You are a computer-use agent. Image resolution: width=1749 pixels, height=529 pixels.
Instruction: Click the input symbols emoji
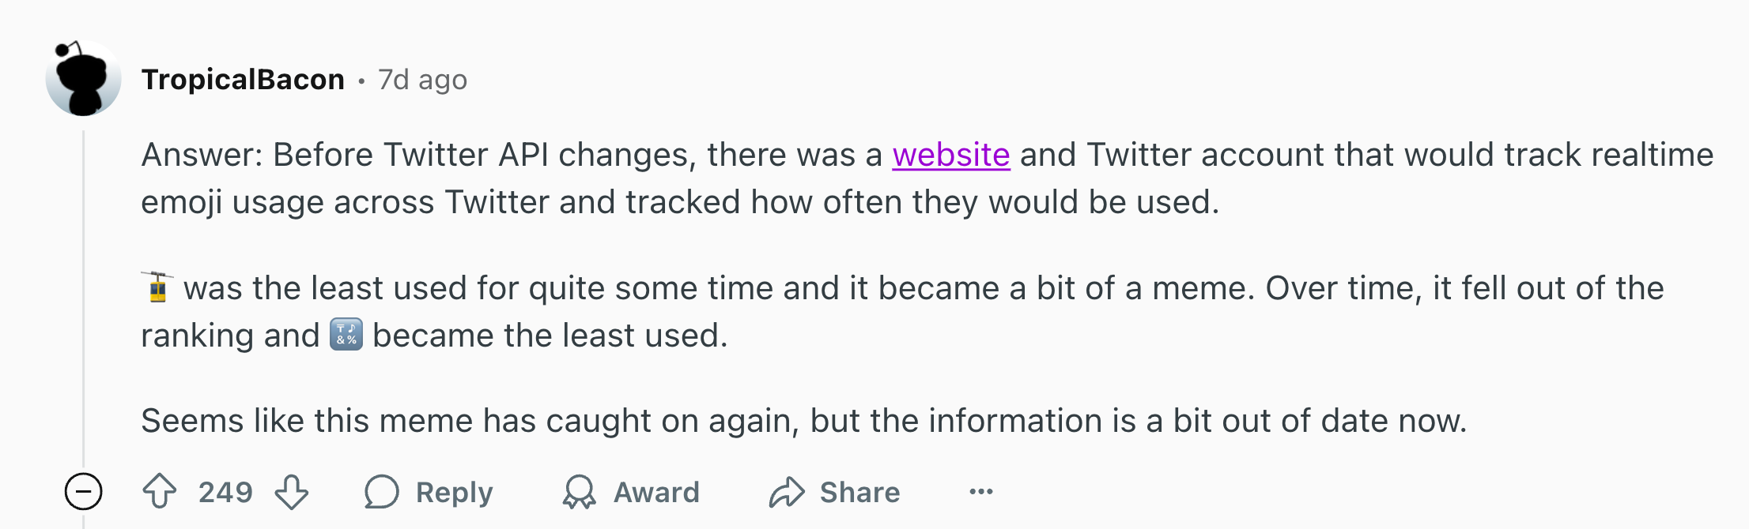coord(346,334)
